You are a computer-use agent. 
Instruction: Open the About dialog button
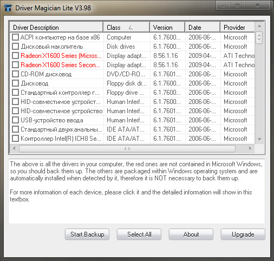(x=191, y=234)
